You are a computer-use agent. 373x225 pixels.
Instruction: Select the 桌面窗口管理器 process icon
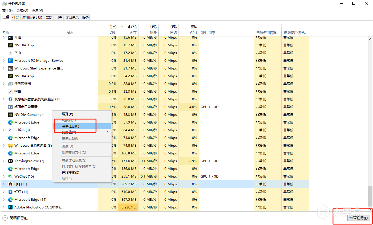point(10,107)
